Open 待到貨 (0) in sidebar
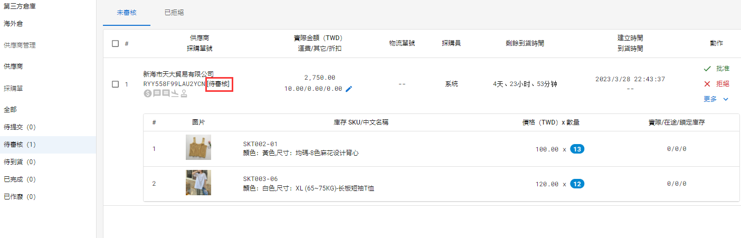The image size is (741, 238). (20, 162)
